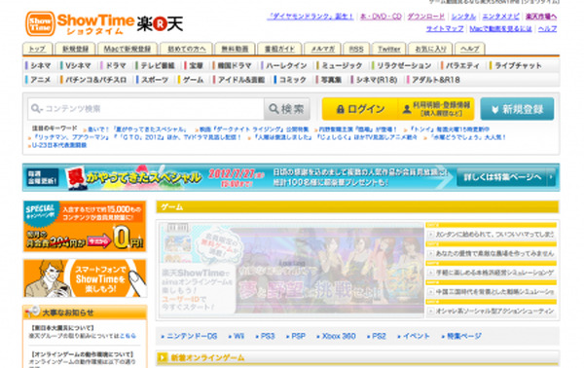Click the 詳しくは特集ページへ banner button
Image resolution: width=584 pixels, height=368 pixels.
(x=506, y=177)
